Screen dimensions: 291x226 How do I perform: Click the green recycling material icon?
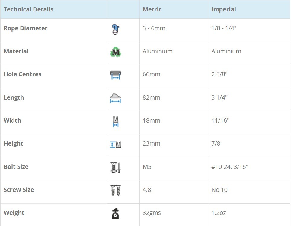pos(115,53)
